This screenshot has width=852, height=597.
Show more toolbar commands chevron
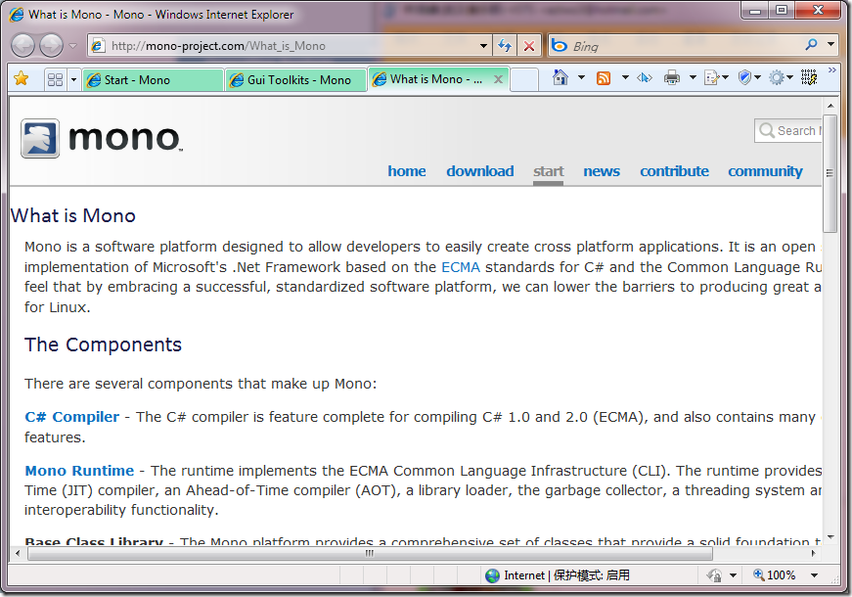click(x=831, y=70)
